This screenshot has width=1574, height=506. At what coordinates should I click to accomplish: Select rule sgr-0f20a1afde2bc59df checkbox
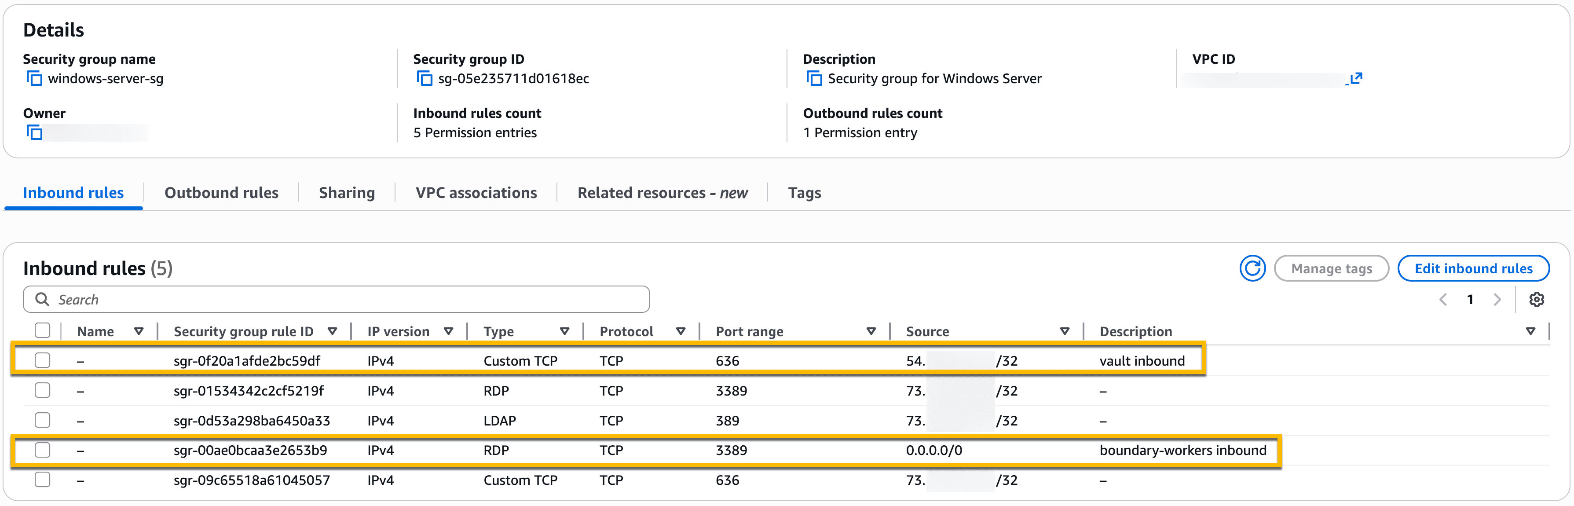pos(42,360)
